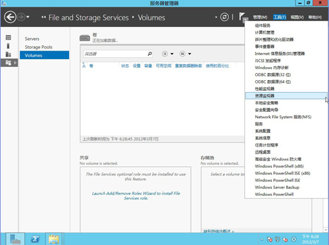
Task: Refresh Server Manager with the circular arrows icon
Action: pos(224,17)
